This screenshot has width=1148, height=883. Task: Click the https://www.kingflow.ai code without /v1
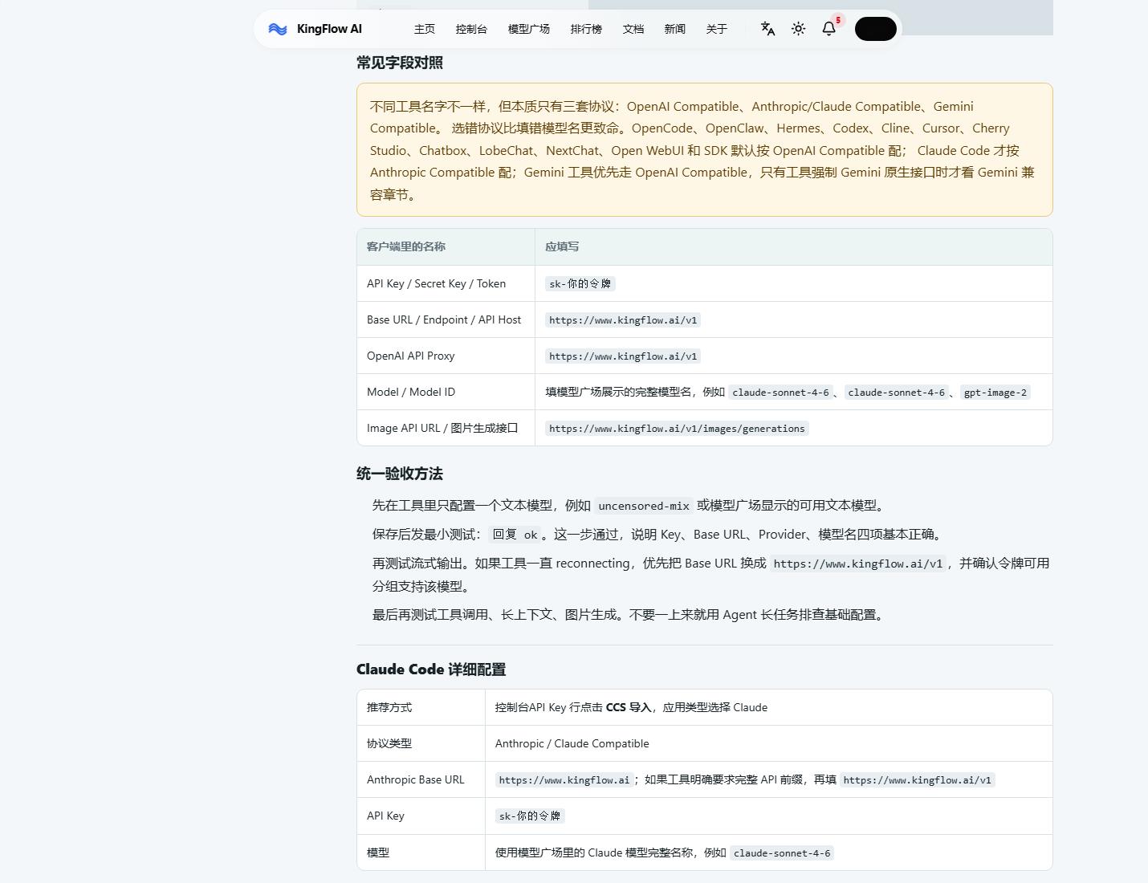tap(564, 779)
